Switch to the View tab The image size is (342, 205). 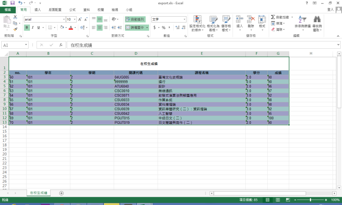tap(115, 10)
